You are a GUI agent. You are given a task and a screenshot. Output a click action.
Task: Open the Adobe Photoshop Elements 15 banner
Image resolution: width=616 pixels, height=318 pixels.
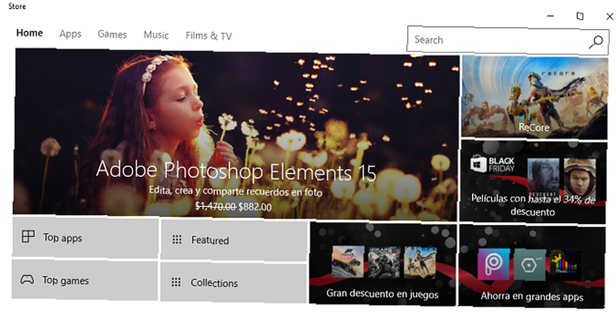click(236, 134)
